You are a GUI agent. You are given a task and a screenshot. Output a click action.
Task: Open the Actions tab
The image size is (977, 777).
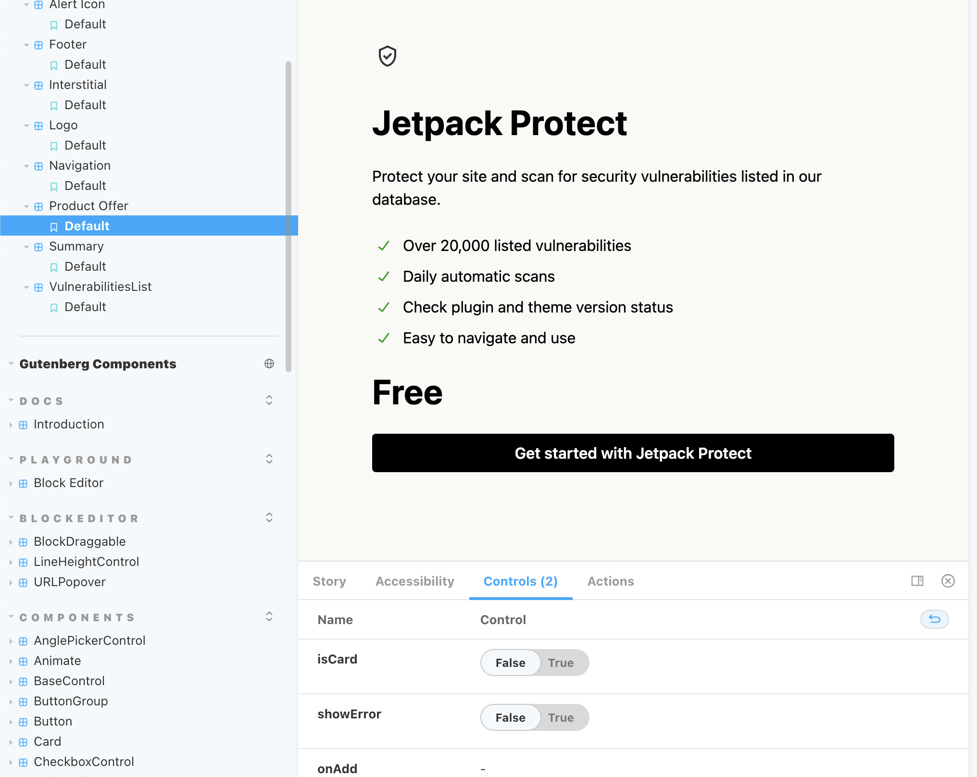610,581
